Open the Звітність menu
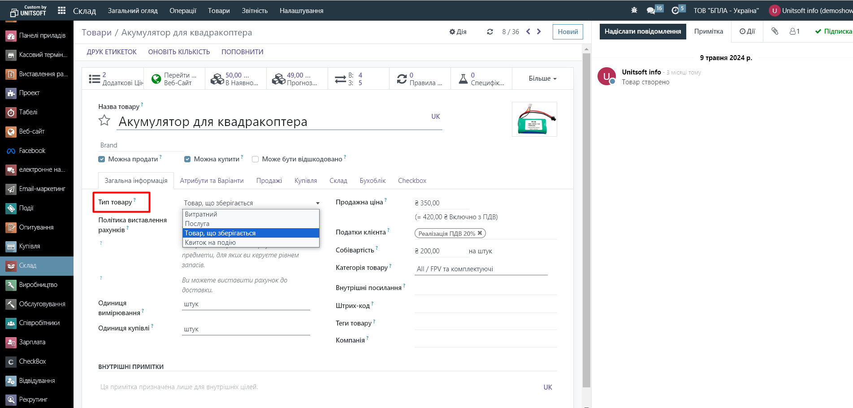This screenshot has height=408, width=853. pos(255,10)
